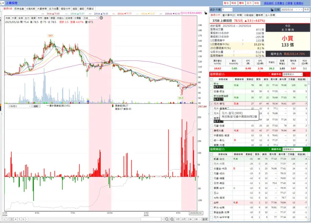The width and height of the screenshot is (311, 223).
Task: Click the lock icon beside 日期
Action: 272,10
